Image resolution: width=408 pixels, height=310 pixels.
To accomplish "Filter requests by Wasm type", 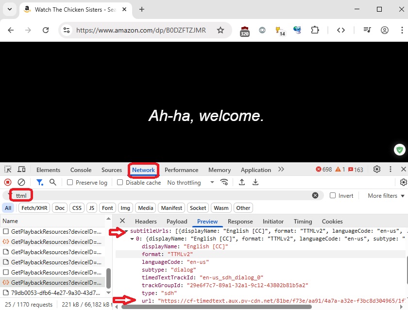I will (221, 208).
